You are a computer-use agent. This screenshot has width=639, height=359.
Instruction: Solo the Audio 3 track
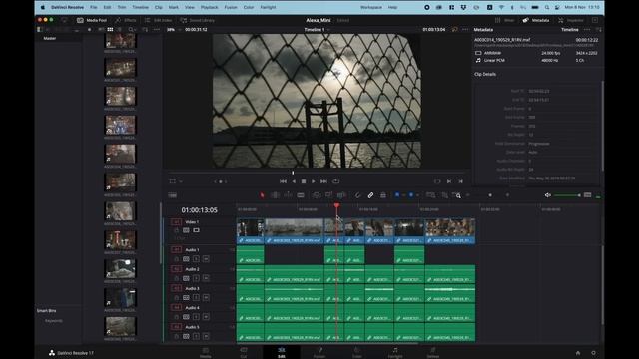click(x=196, y=297)
